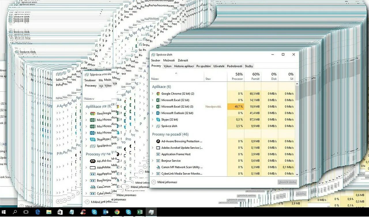This screenshot has width=369, height=218.
Task: Click the Excel icon in the Microsoft Excel (32 bit) row
Action: click(x=158, y=100)
